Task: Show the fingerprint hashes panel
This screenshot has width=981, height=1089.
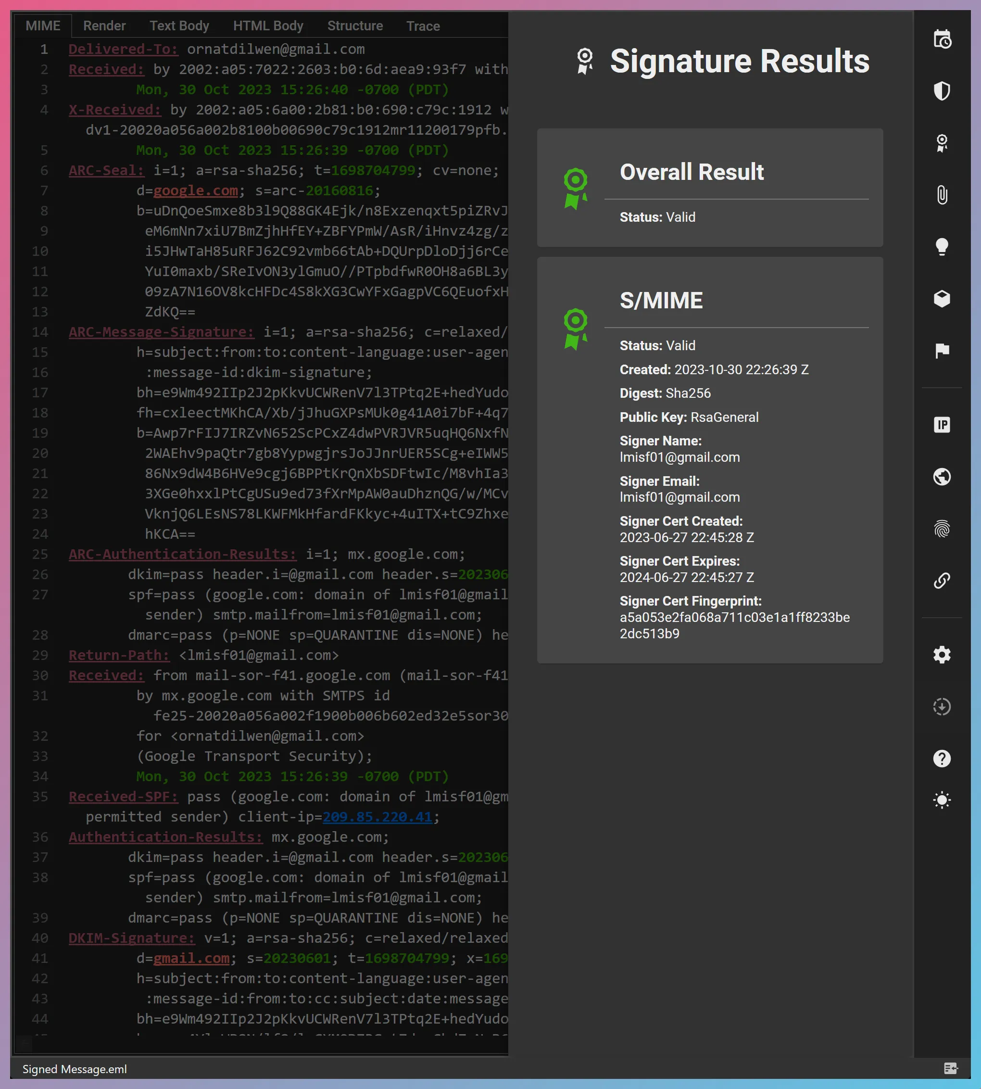Action: 942,530
